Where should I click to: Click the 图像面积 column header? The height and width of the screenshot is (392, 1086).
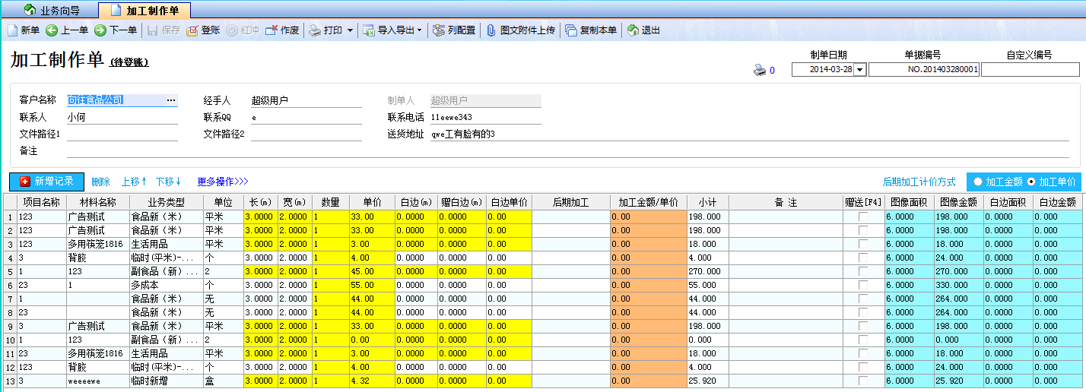[909, 202]
